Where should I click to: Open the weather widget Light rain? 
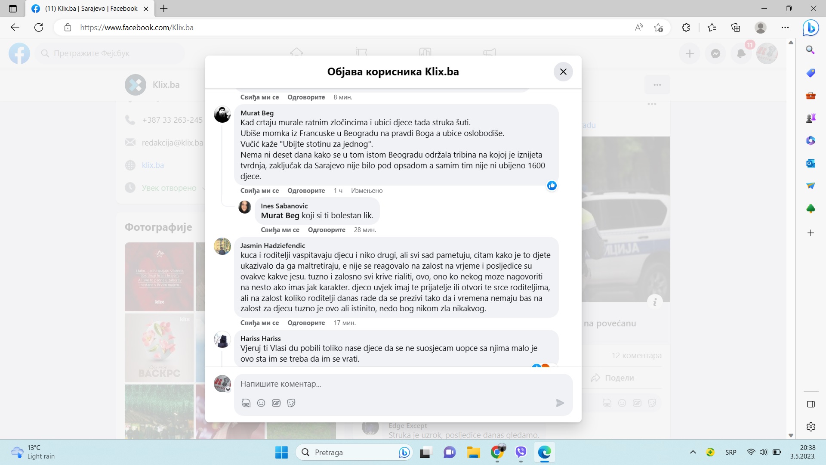pyautogui.click(x=34, y=453)
